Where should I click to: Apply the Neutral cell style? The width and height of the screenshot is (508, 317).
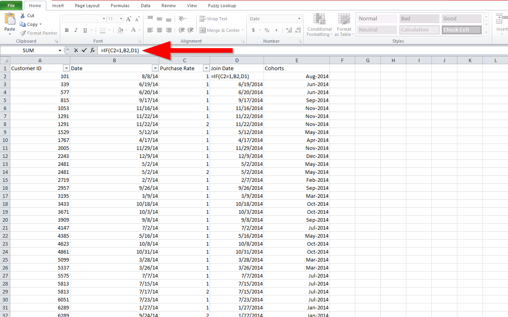coord(377,30)
